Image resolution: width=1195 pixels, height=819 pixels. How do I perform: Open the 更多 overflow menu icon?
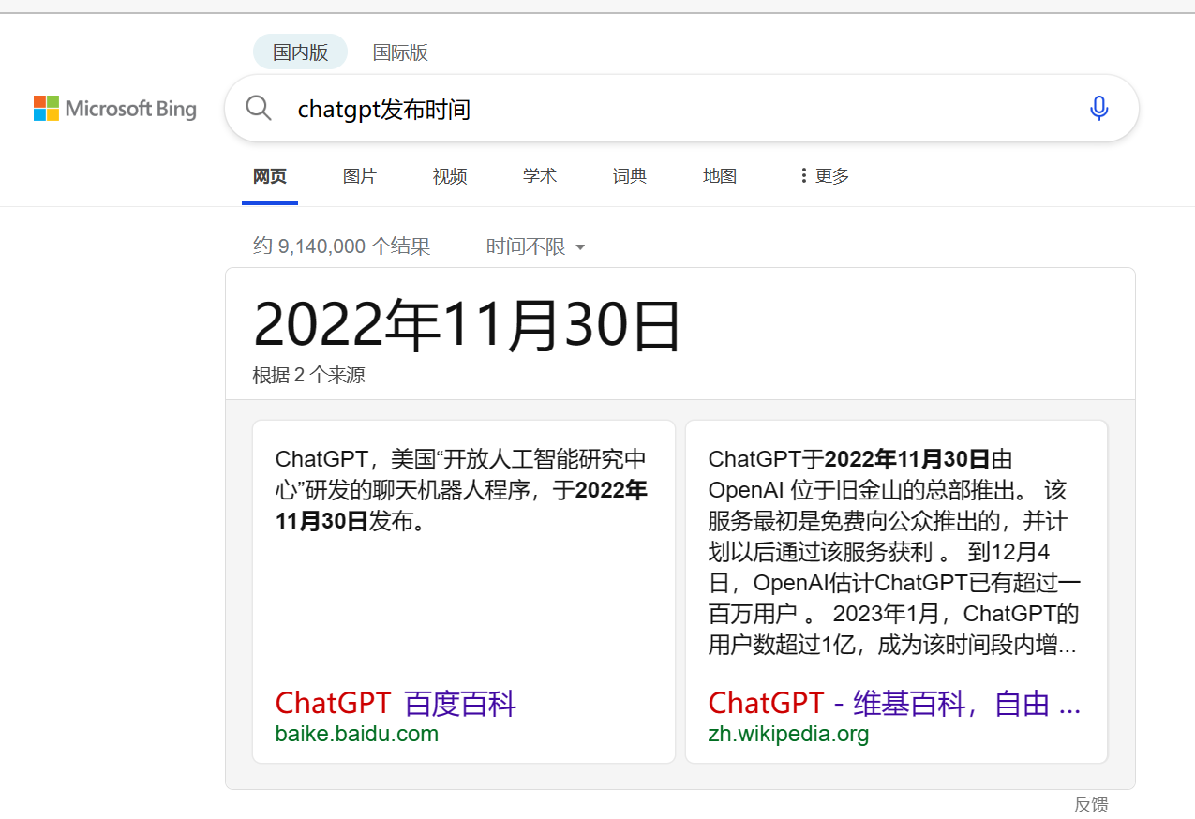(x=803, y=175)
